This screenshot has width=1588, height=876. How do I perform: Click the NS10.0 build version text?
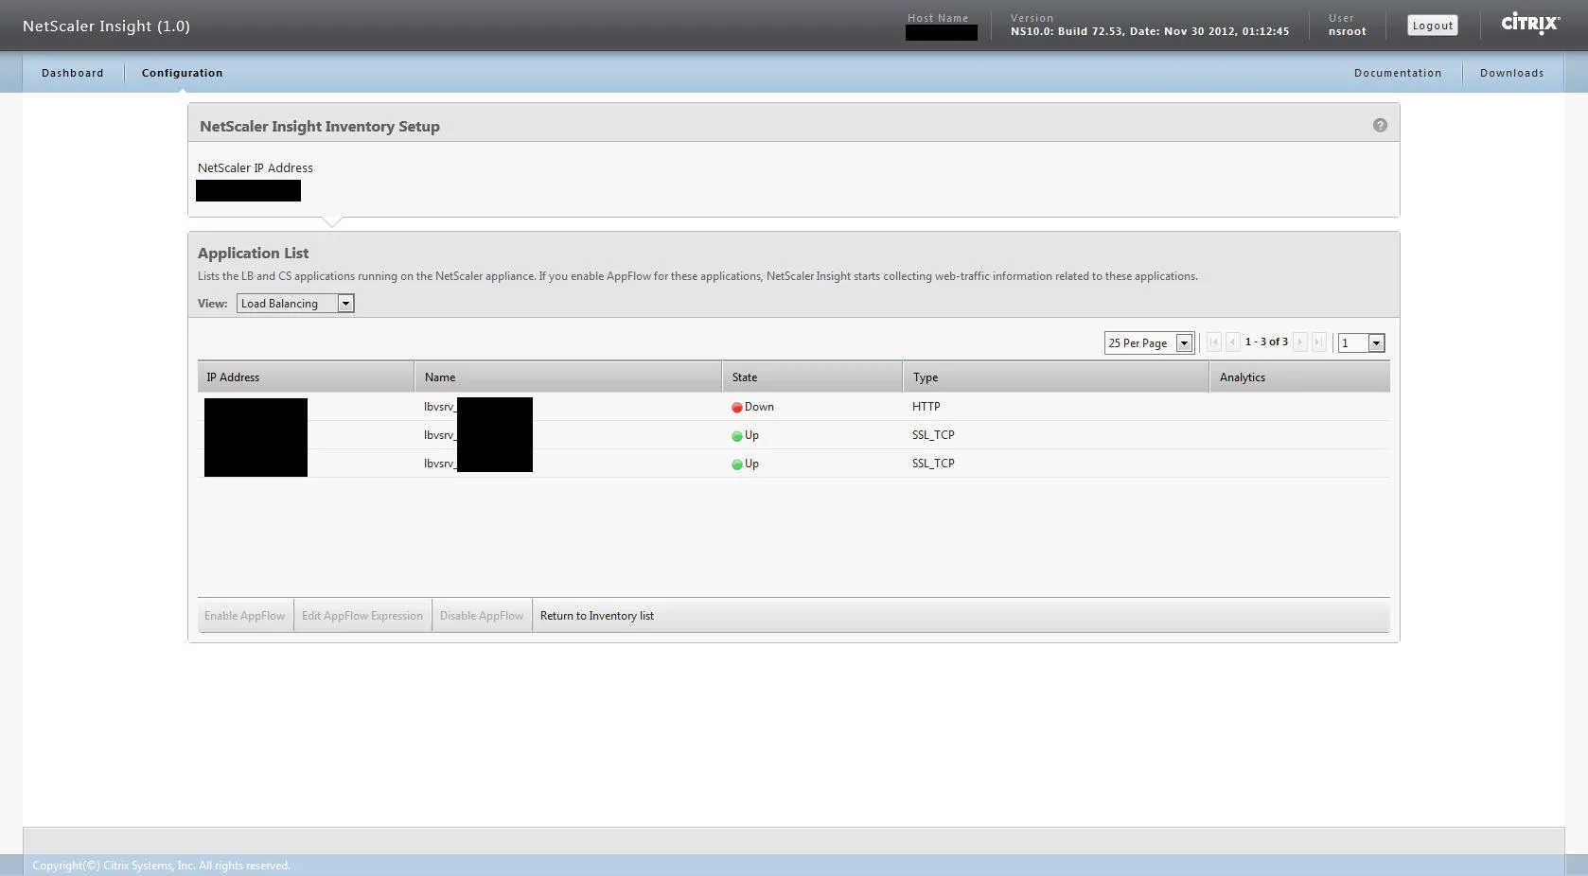click(1150, 31)
